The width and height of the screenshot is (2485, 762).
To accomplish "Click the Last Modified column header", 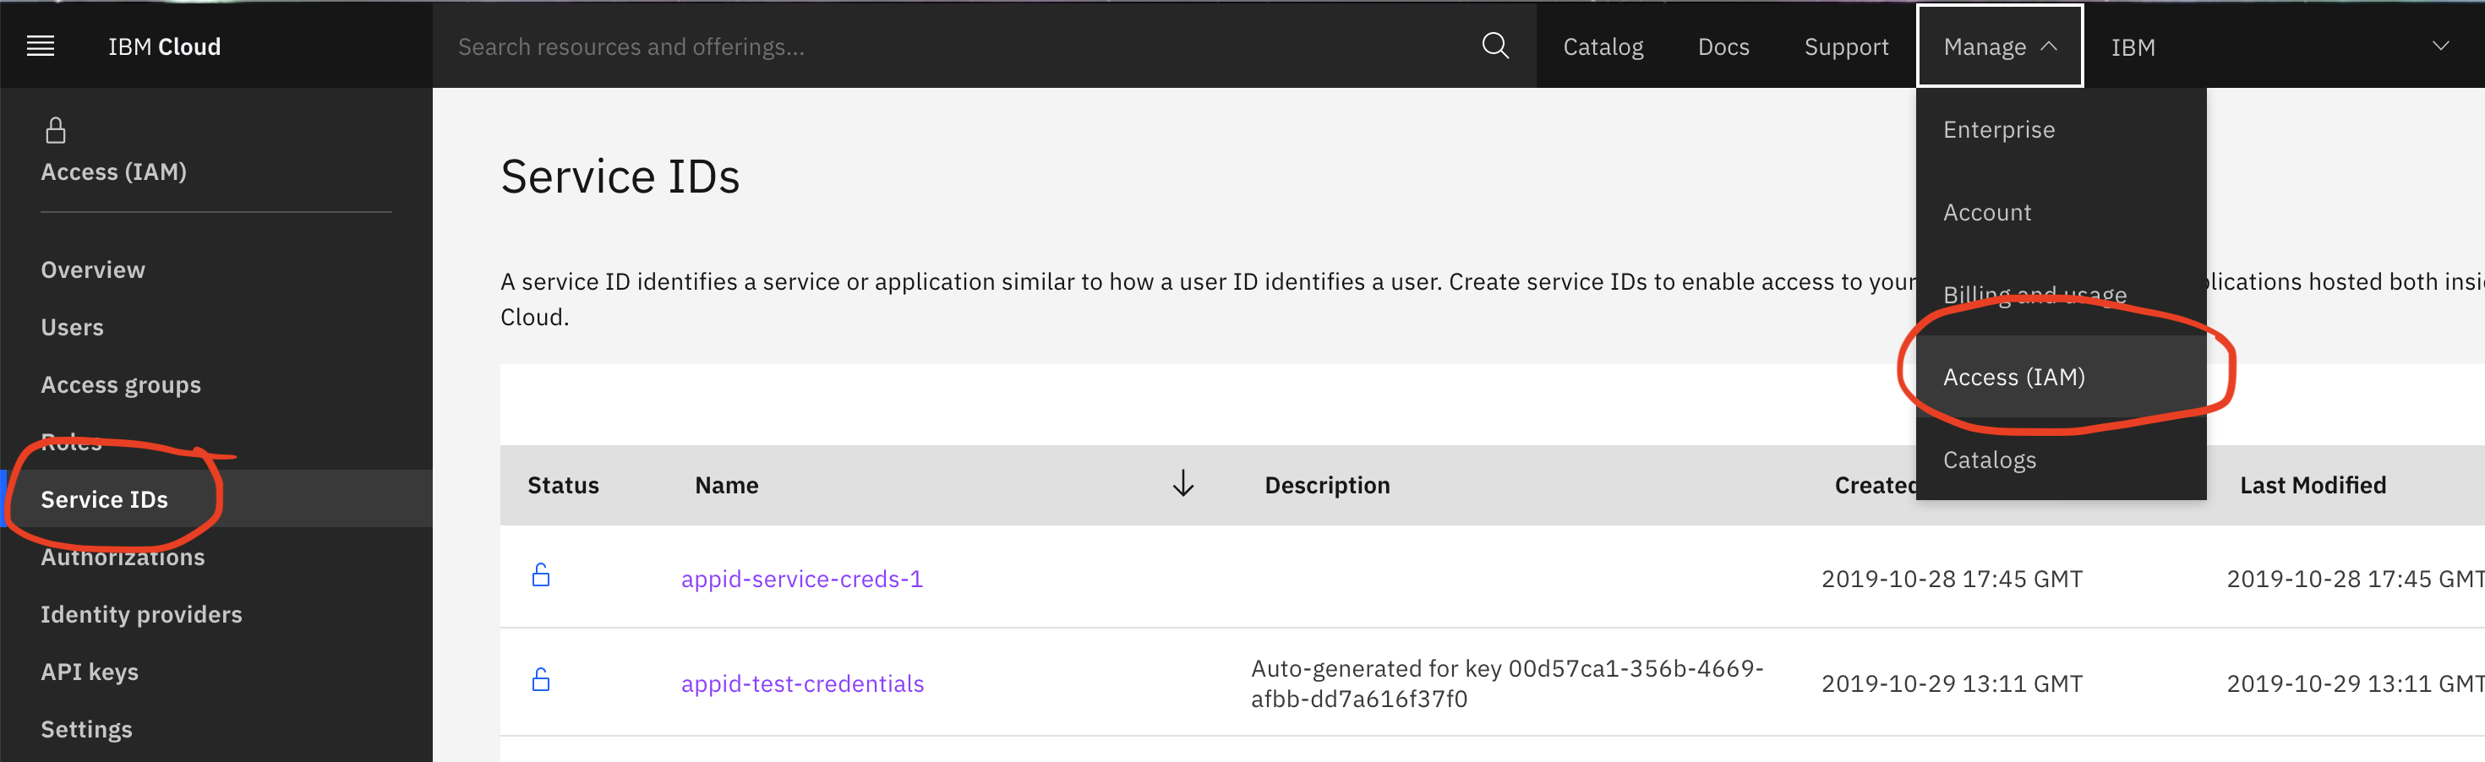I will tap(2313, 485).
